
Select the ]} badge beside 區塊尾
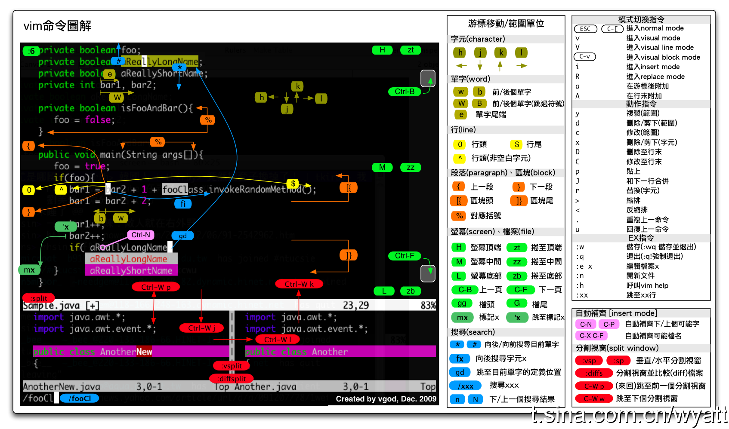pyautogui.click(x=519, y=201)
